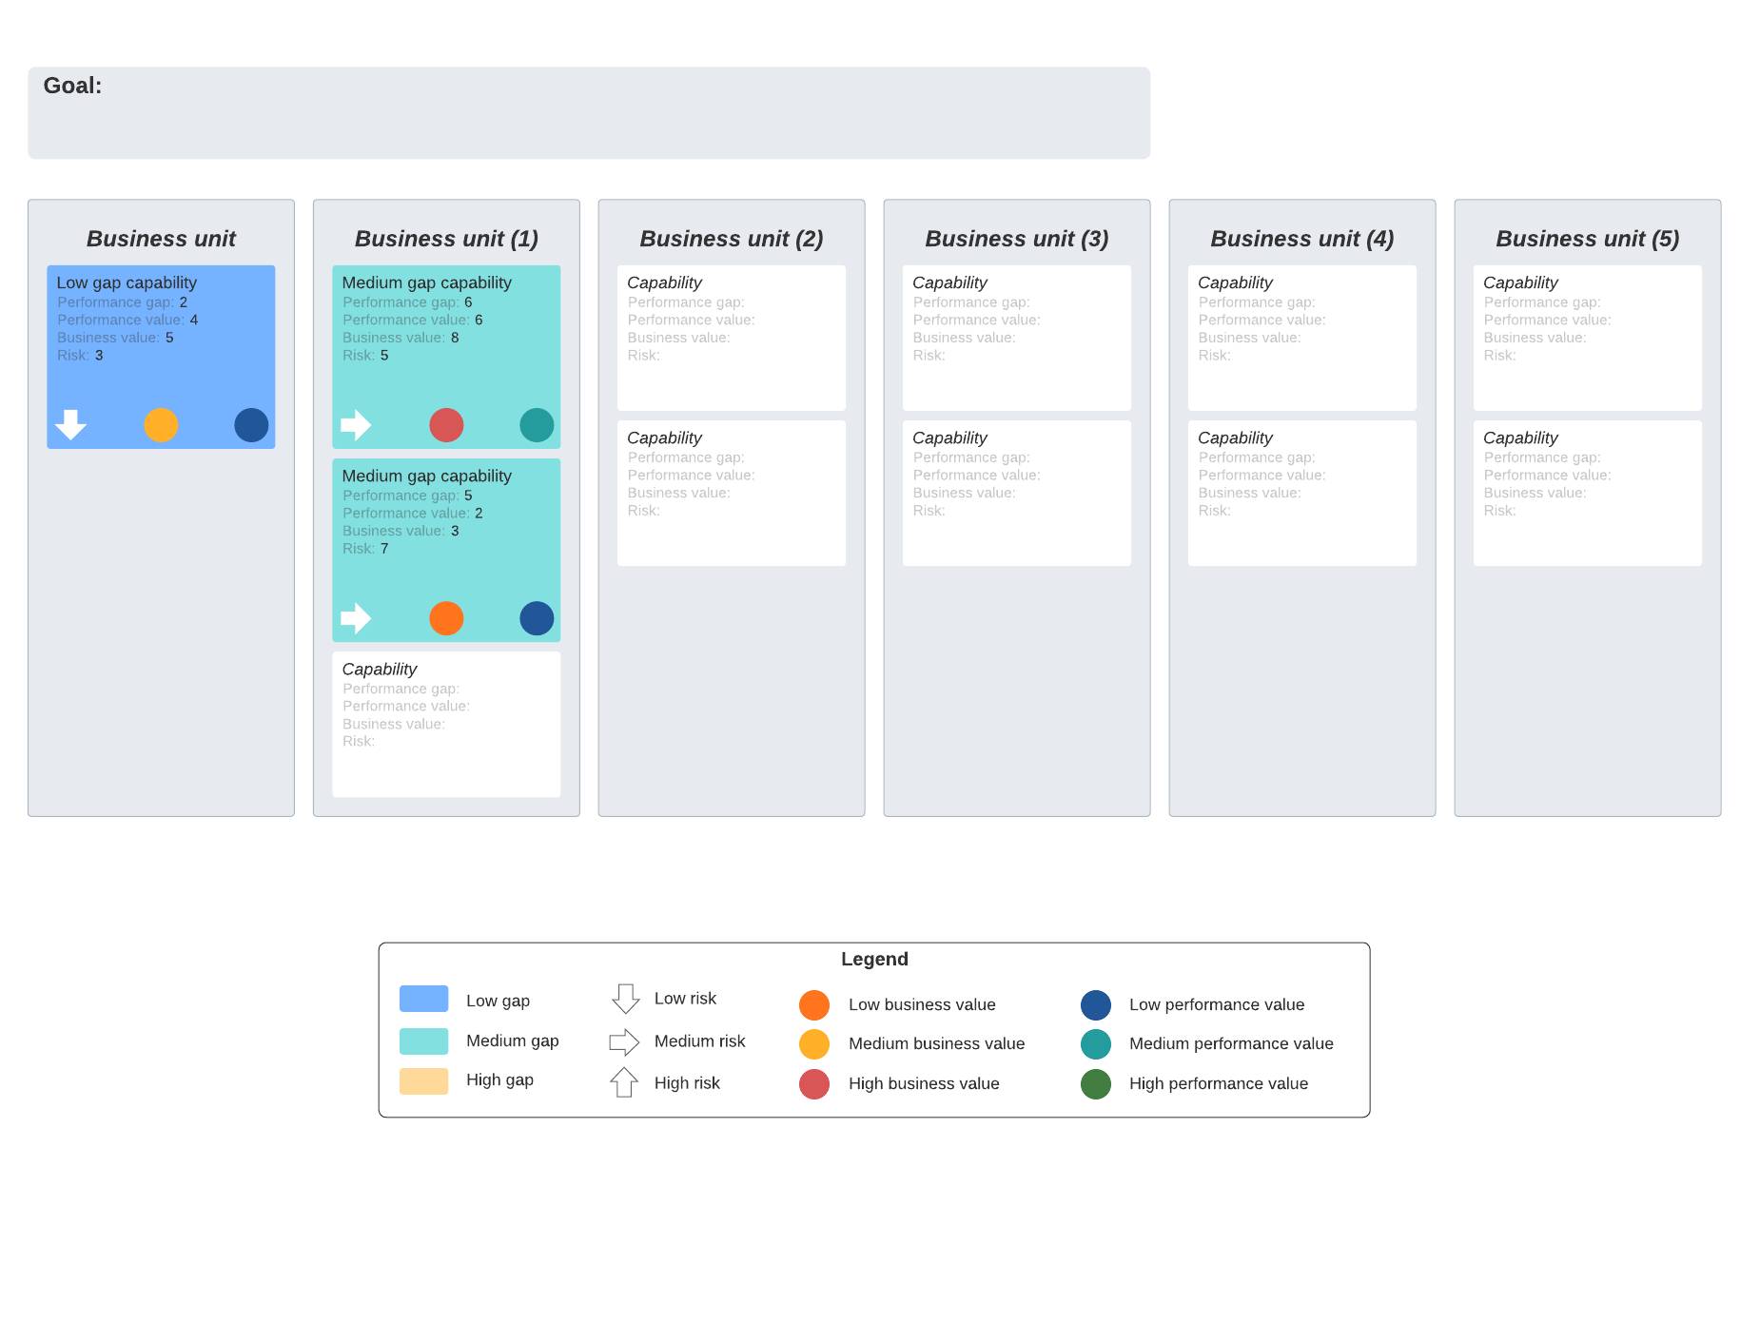Click the High risk up arrow in the legend
Viewport: 1760px width, 1342px height.
tap(624, 1082)
